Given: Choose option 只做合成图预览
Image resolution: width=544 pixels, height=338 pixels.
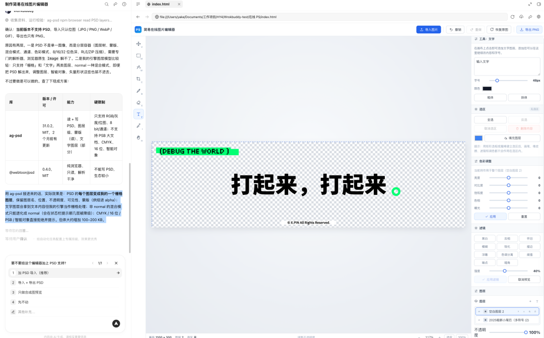Looking at the screenshot, I should (x=65, y=292).
